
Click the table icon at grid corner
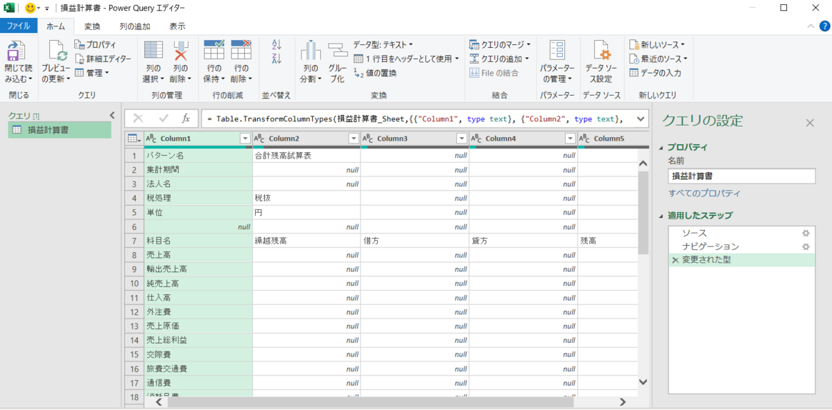tap(134, 139)
